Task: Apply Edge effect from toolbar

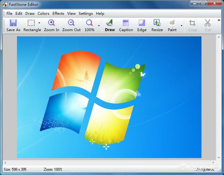Action: 142,23
